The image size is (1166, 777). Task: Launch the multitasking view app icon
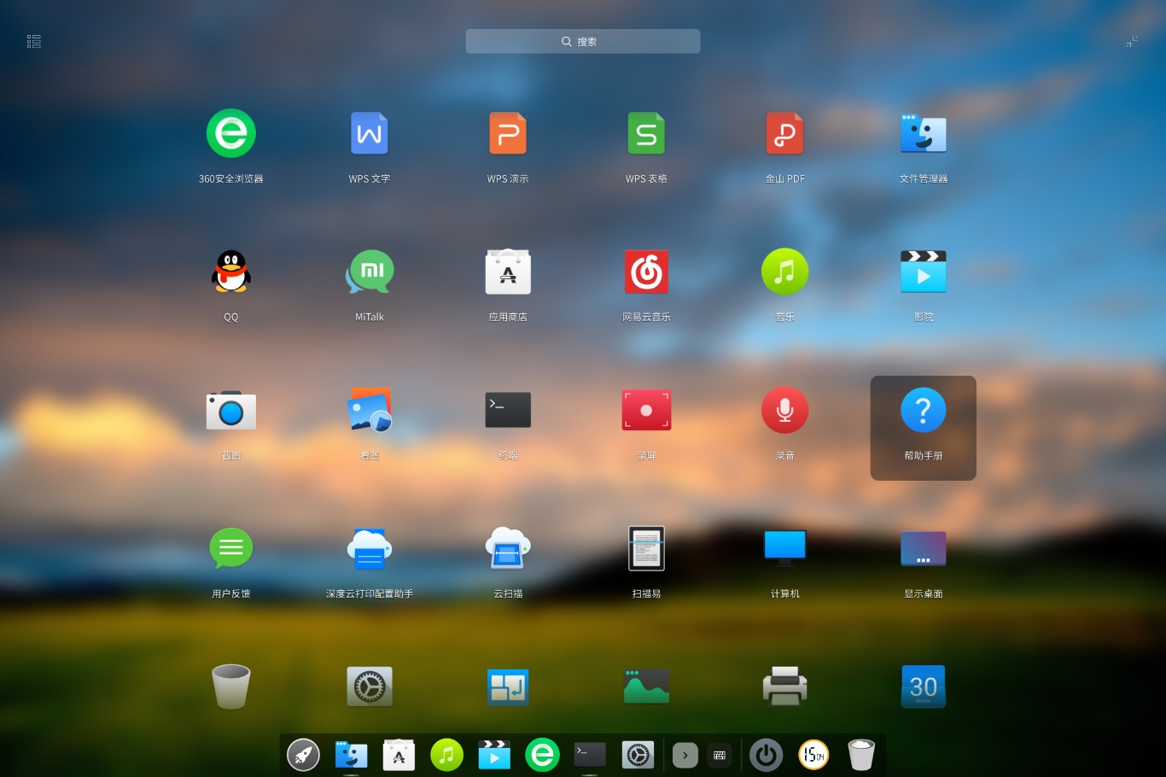[508, 686]
